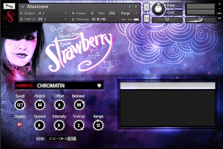Click the KSW SET button
Screen dimensions: 223x149
(72, 138)
